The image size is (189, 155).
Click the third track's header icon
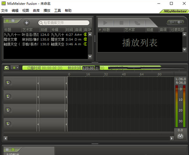coord(8,110)
